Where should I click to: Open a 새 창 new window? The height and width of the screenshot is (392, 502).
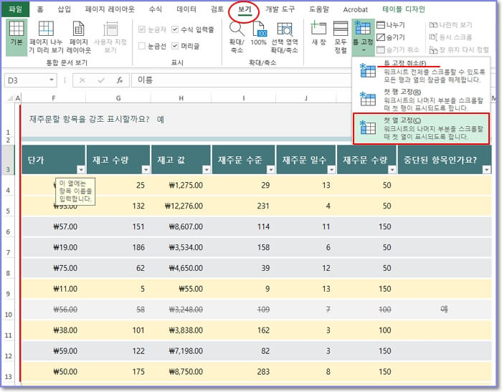[x=318, y=28]
